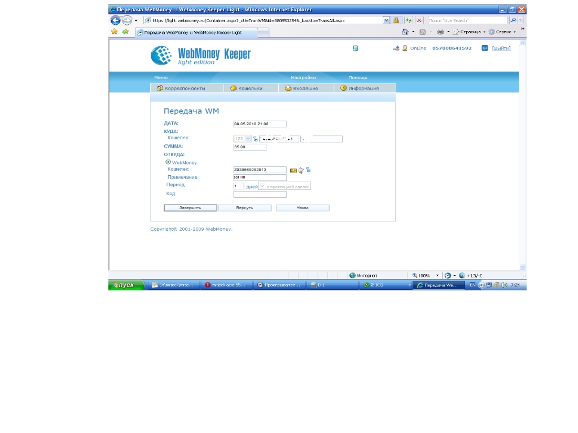Click the Интернет security zone in status bar
This screenshot has width=578, height=433.
[363, 275]
